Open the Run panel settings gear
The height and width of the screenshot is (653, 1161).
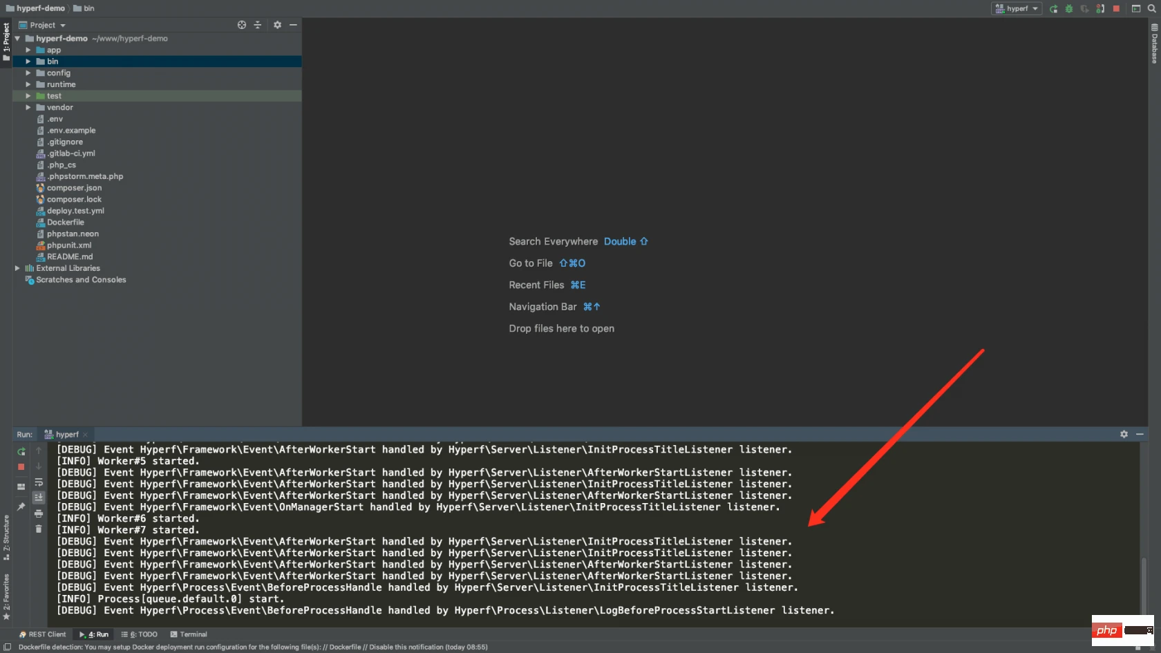tap(1124, 434)
